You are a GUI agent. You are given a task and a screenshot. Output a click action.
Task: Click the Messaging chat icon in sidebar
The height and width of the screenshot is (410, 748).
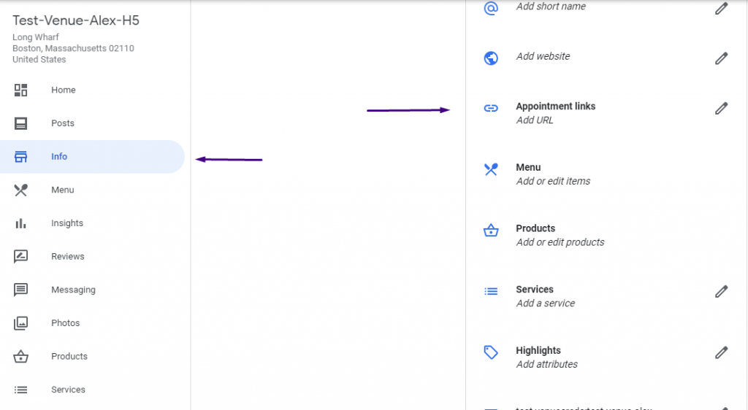[20, 290]
